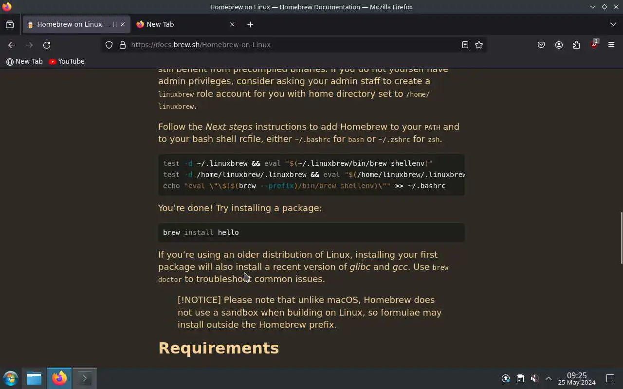Click the Requirements heading
The width and height of the screenshot is (623, 389).
219,348
